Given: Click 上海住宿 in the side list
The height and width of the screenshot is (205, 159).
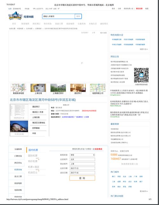Looking at the screenshot, I should pyautogui.click(x=36, y=117).
